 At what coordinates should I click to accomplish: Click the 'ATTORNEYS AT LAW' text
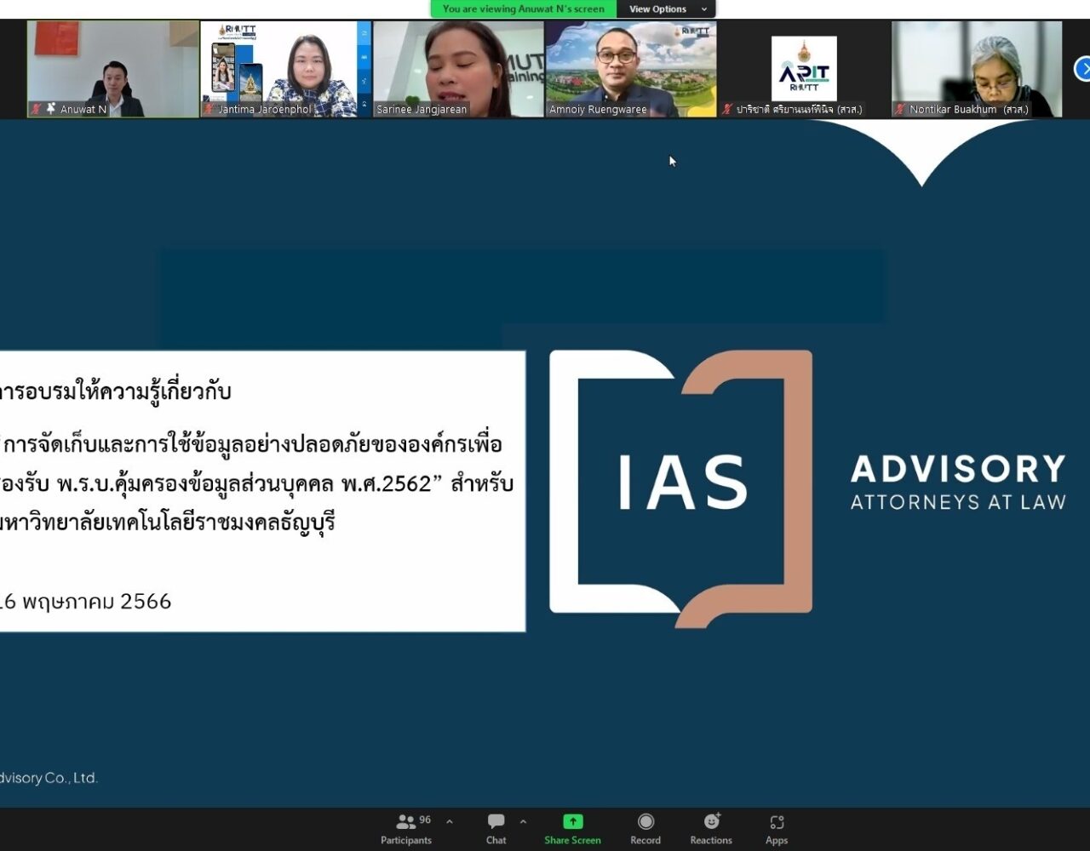tap(958, 502)
